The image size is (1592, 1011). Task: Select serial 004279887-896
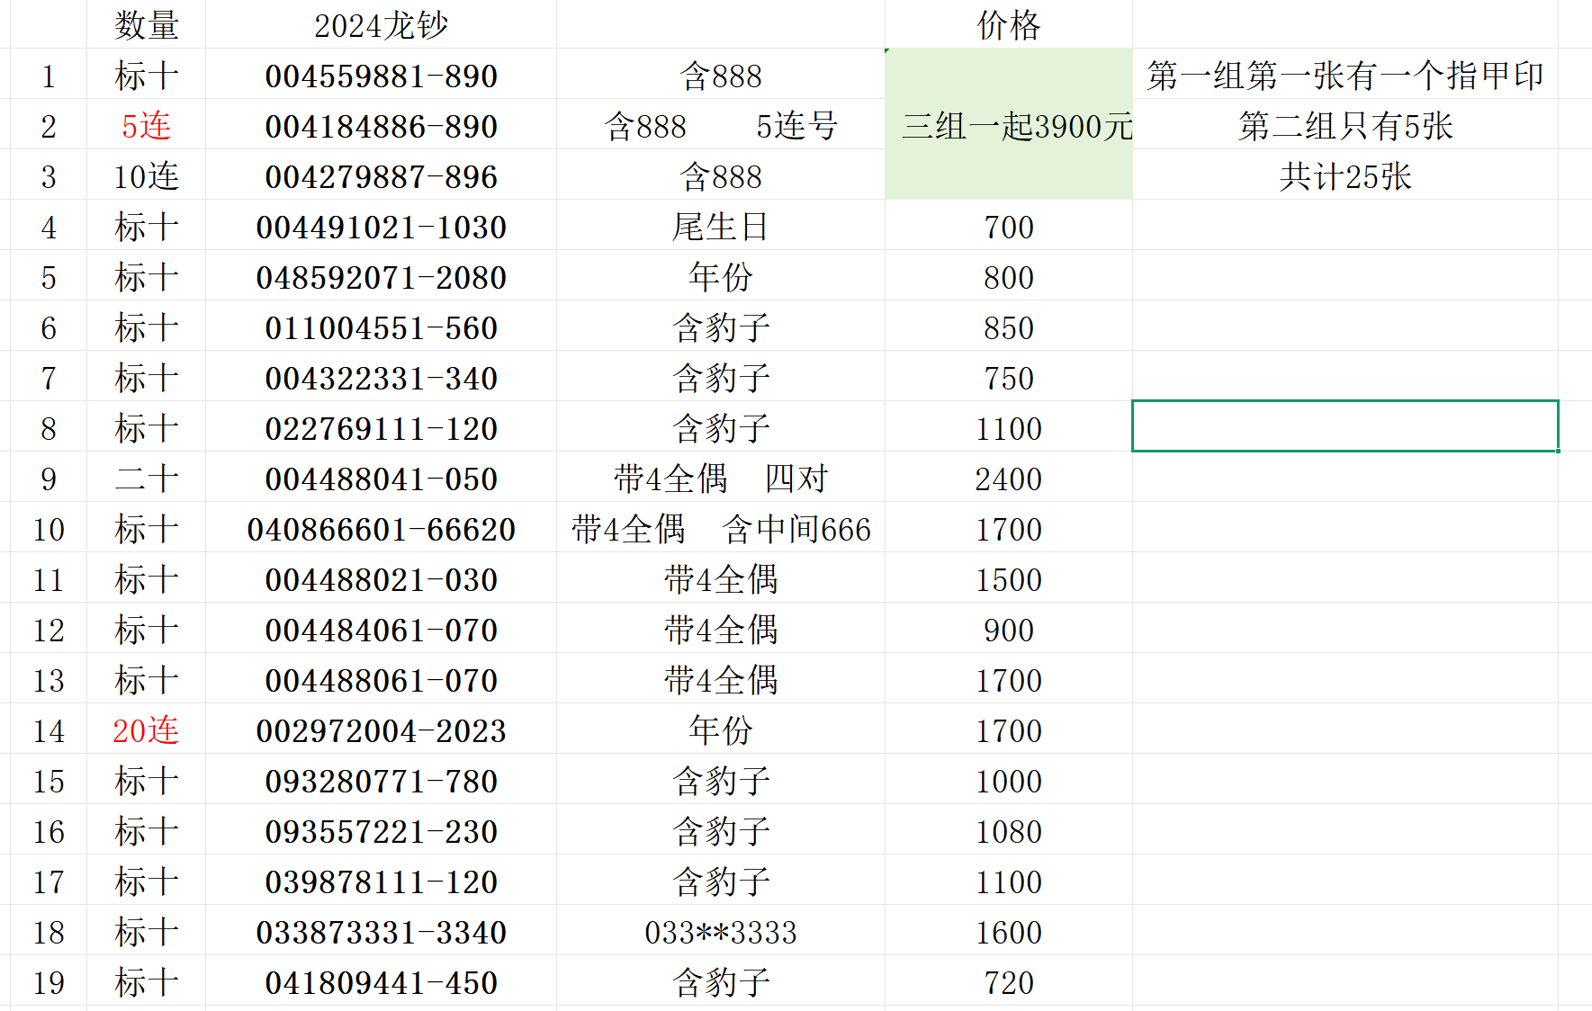tap(381, 176)
